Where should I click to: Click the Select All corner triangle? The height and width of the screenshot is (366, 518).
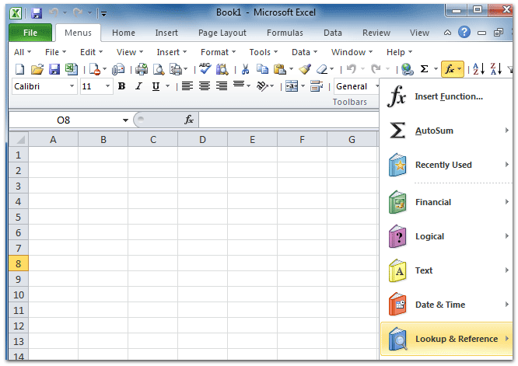[x=19, y=139]
